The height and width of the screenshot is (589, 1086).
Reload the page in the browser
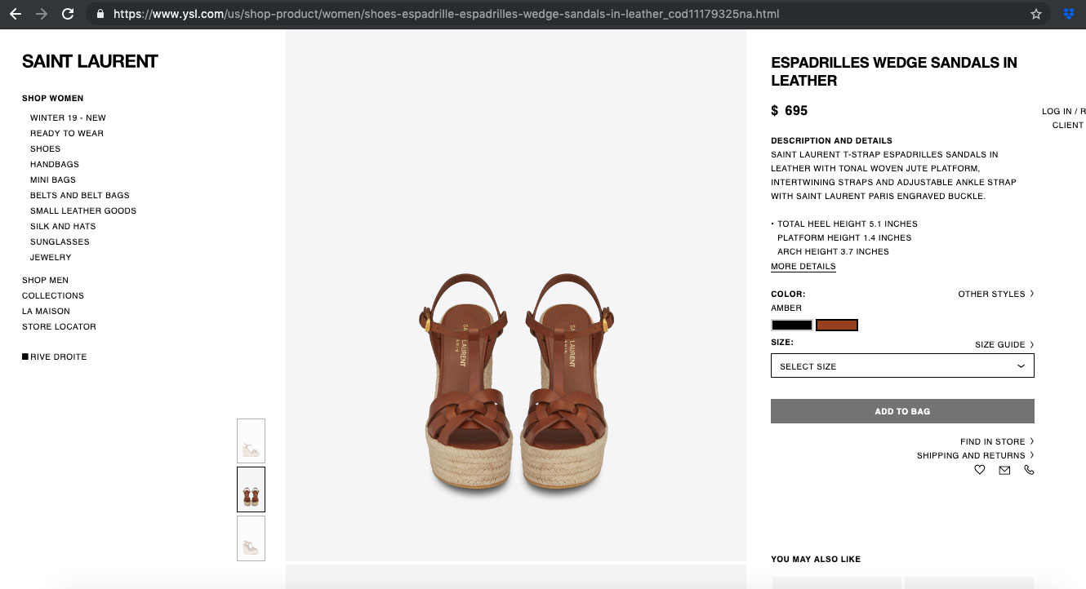pyautogui.click(x=68, y=14)
